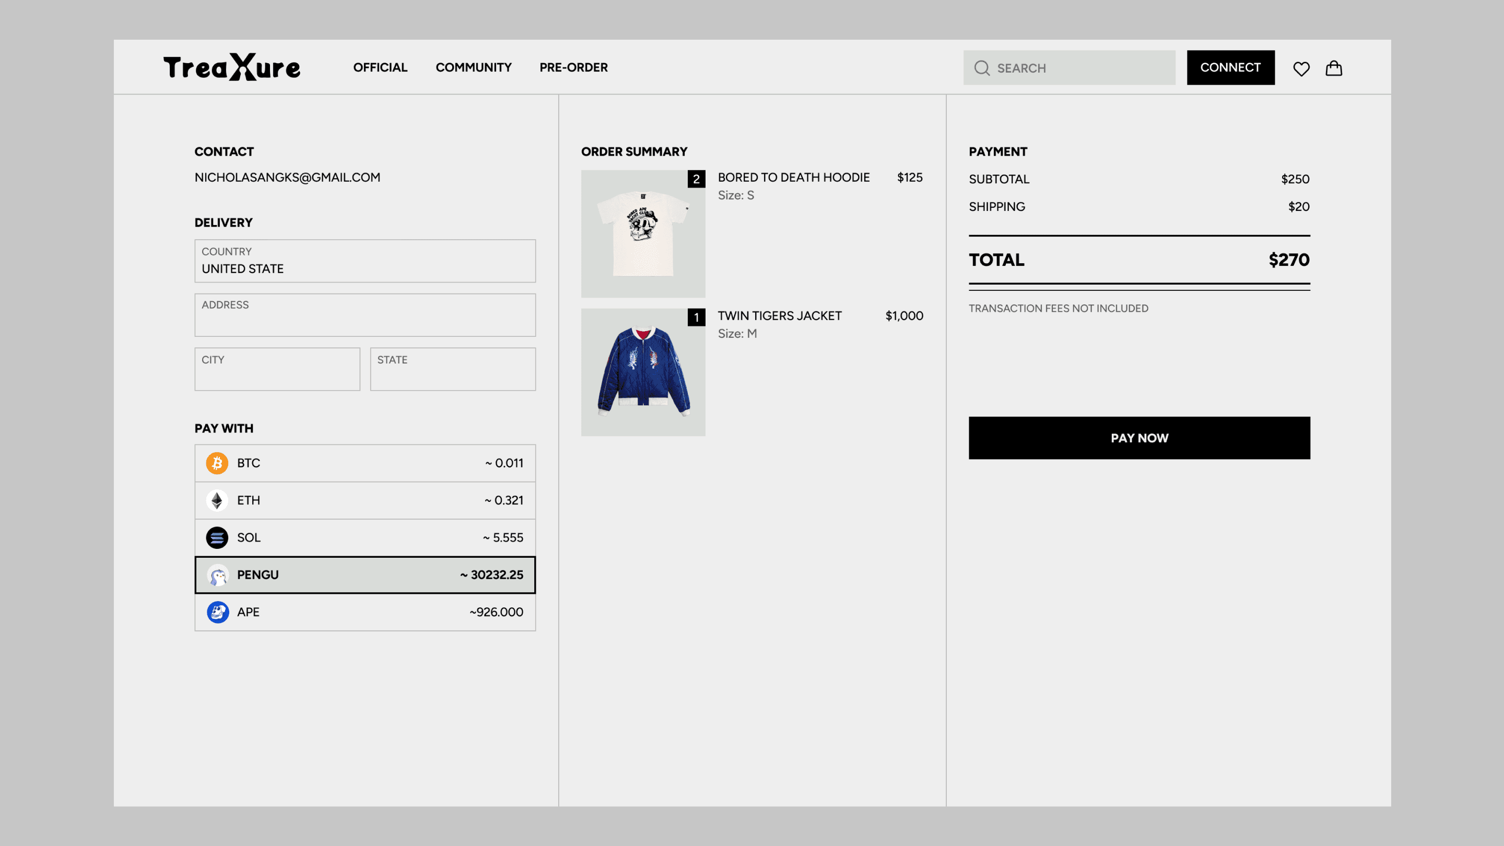Open the PRE-ORDER menu item
This screenshot has height=846, width=1504.
[573, 68]
